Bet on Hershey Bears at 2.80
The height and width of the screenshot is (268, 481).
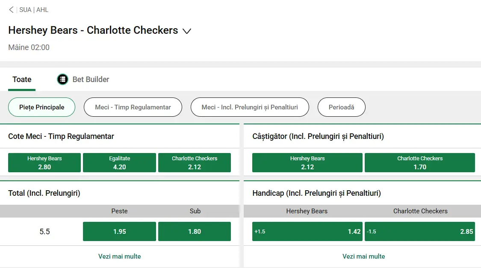[x=44, y=162]
